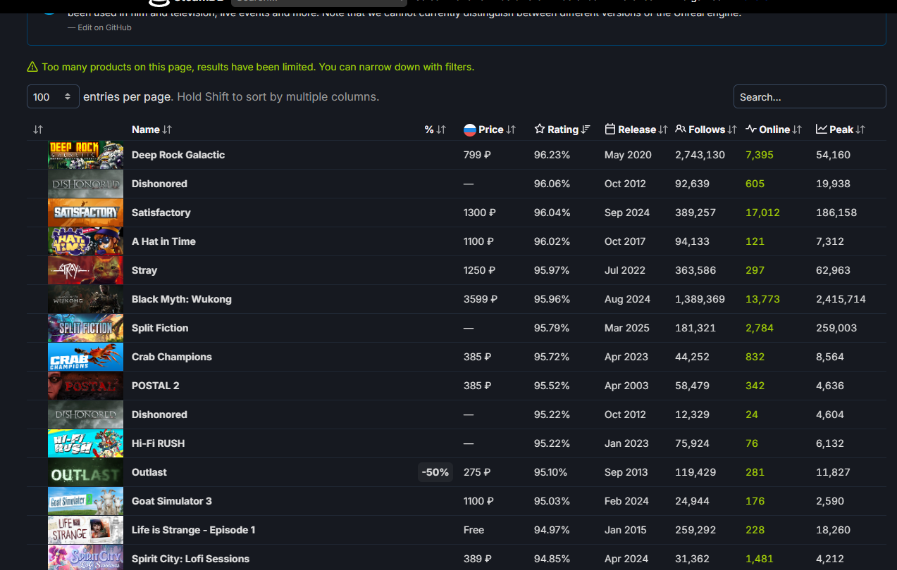Click the 2,743,130 follows value
The height and width of the screenshot is (570, 897).
click(x=700, y=155)
